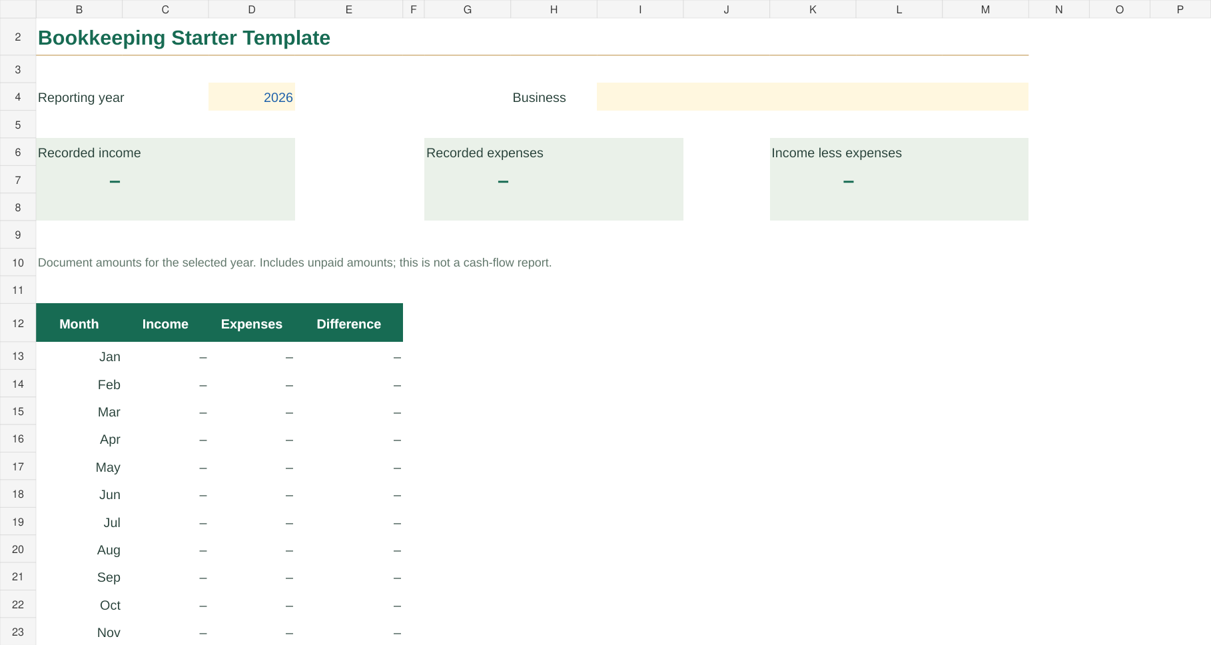This screenshot has height=645, width=1211.
Task: Select row 23 header
Action: pyautogui.click(x=18, y=632)
